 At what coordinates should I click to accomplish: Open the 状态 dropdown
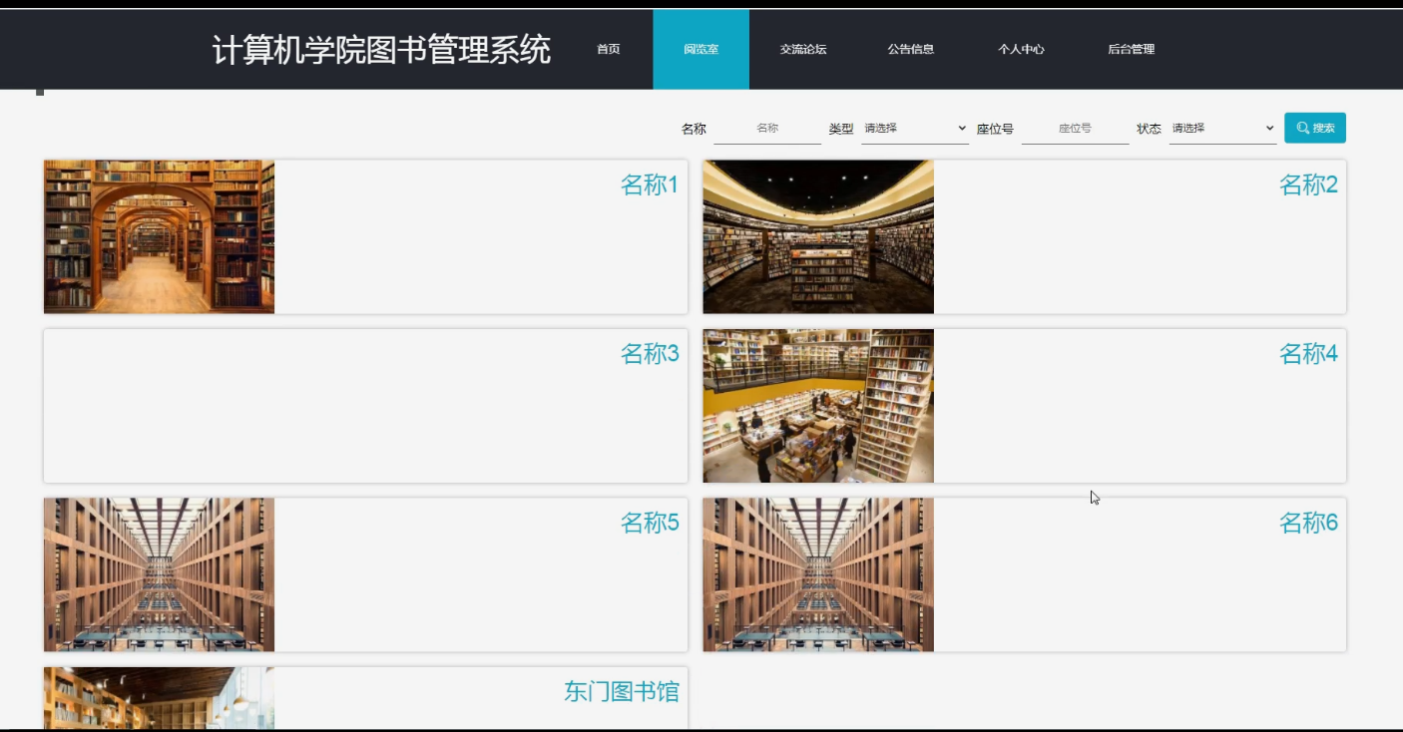point(1221,128)
